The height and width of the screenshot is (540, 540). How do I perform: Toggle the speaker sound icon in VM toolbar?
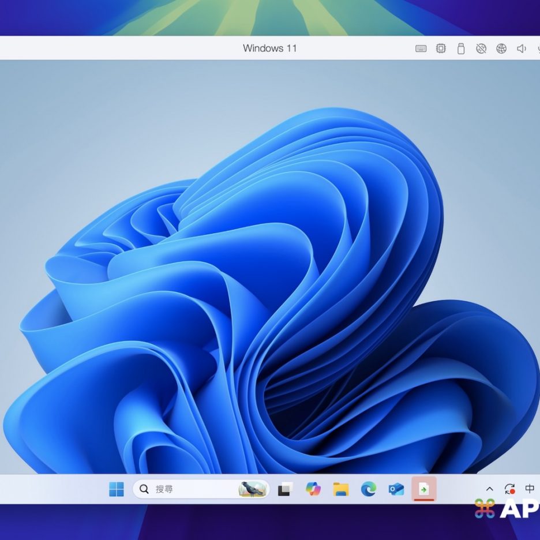[x=522, y=48]
